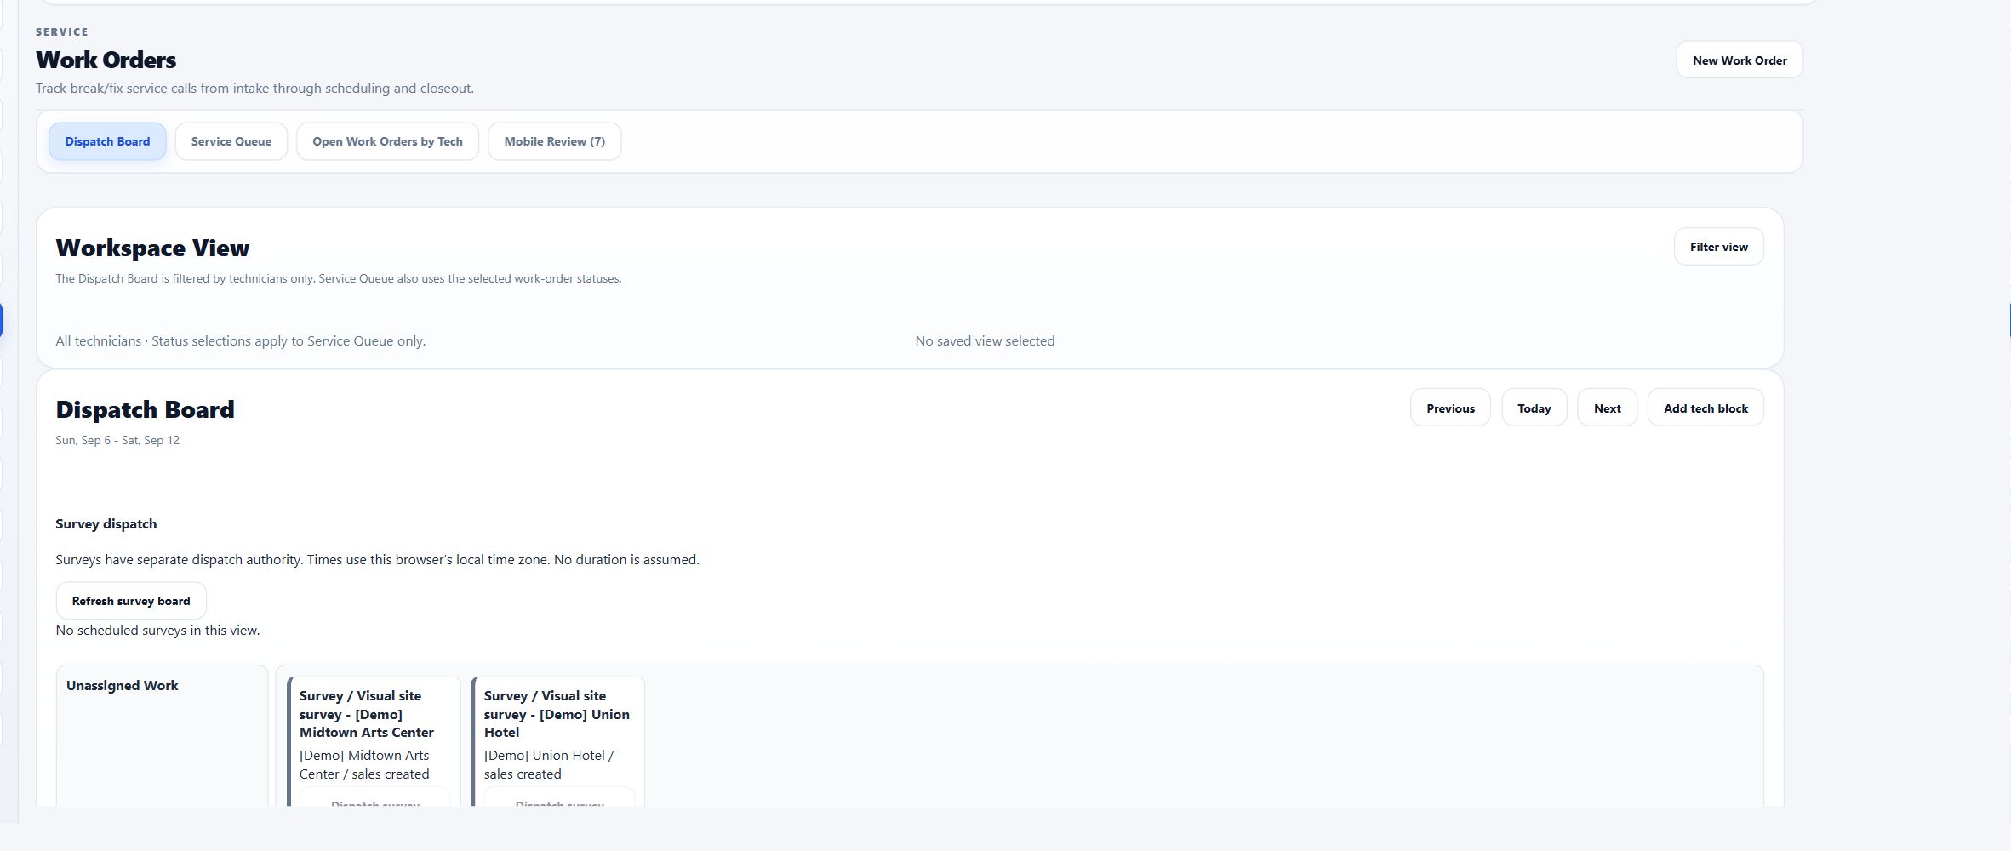Jump to Today on the dispatch board
Image resolution: width=2011 pixels, height=851 pixels.
tap(1534, 408)
